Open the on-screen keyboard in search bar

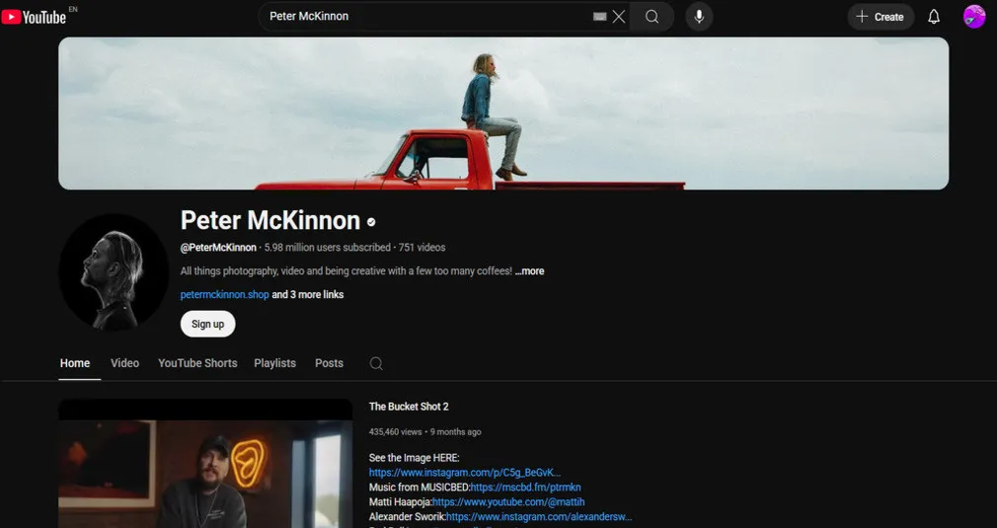click(599, 17)
